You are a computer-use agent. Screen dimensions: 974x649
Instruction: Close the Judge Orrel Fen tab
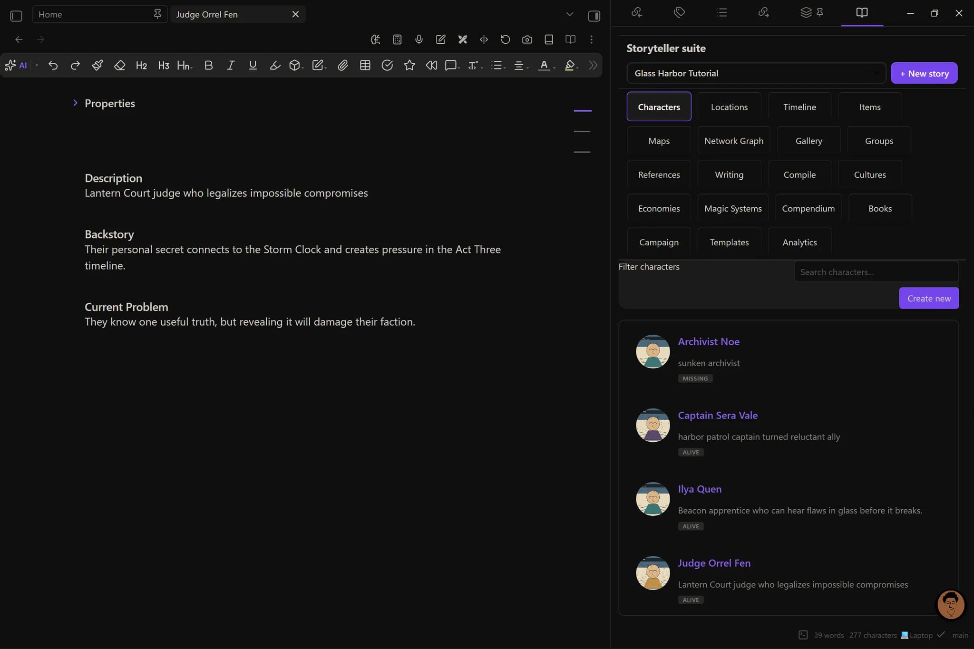point(295,14)
